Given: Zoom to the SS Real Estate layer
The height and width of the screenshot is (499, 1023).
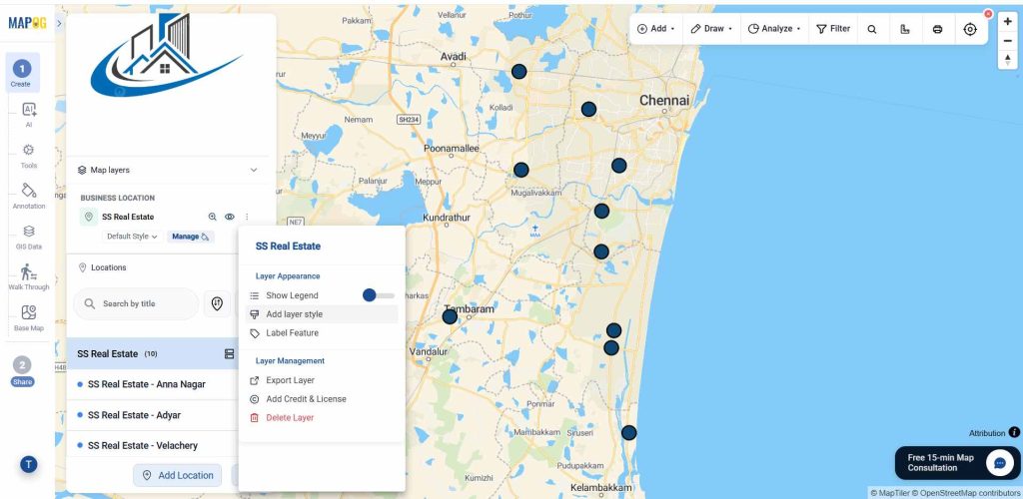Looking at the screenshot, I should pyautogui.click(x=212, y=217).
